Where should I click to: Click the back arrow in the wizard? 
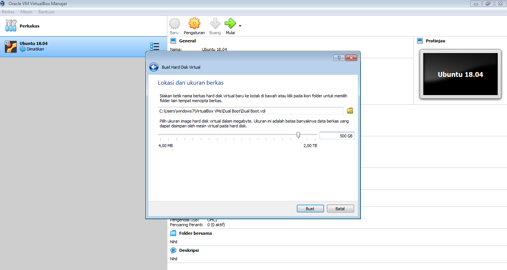[154, 67]
